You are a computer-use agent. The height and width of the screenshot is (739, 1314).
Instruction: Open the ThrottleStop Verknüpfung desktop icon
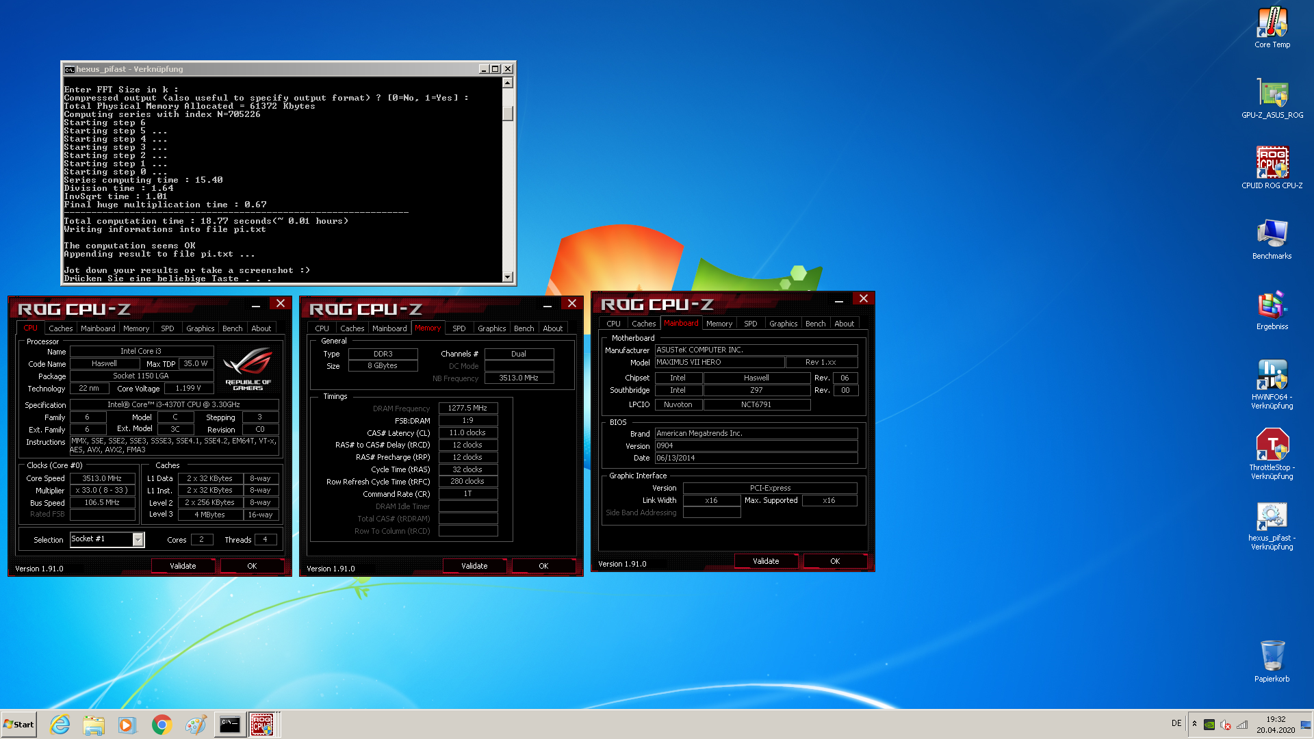(1272, 454)
